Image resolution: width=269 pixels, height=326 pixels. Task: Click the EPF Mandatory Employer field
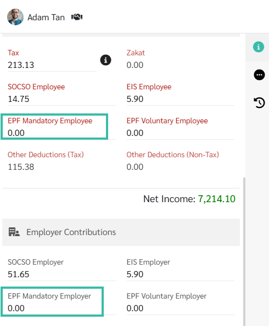pyautogui.click(x=52, y=302)
